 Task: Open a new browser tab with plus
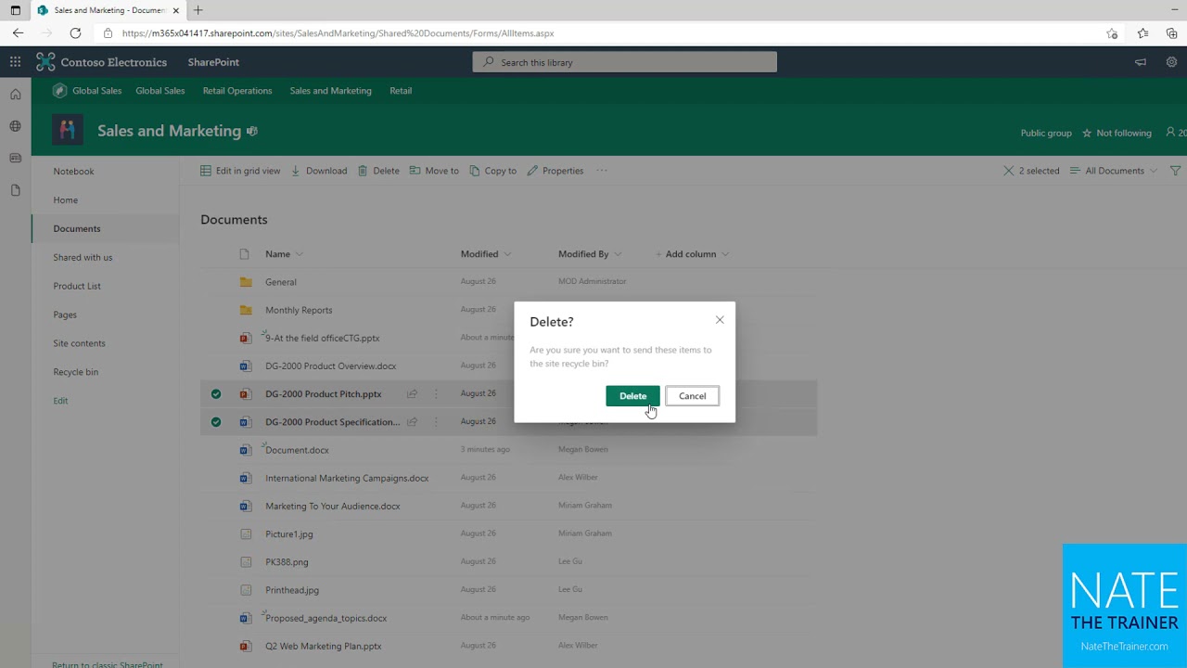coord(198,10)
